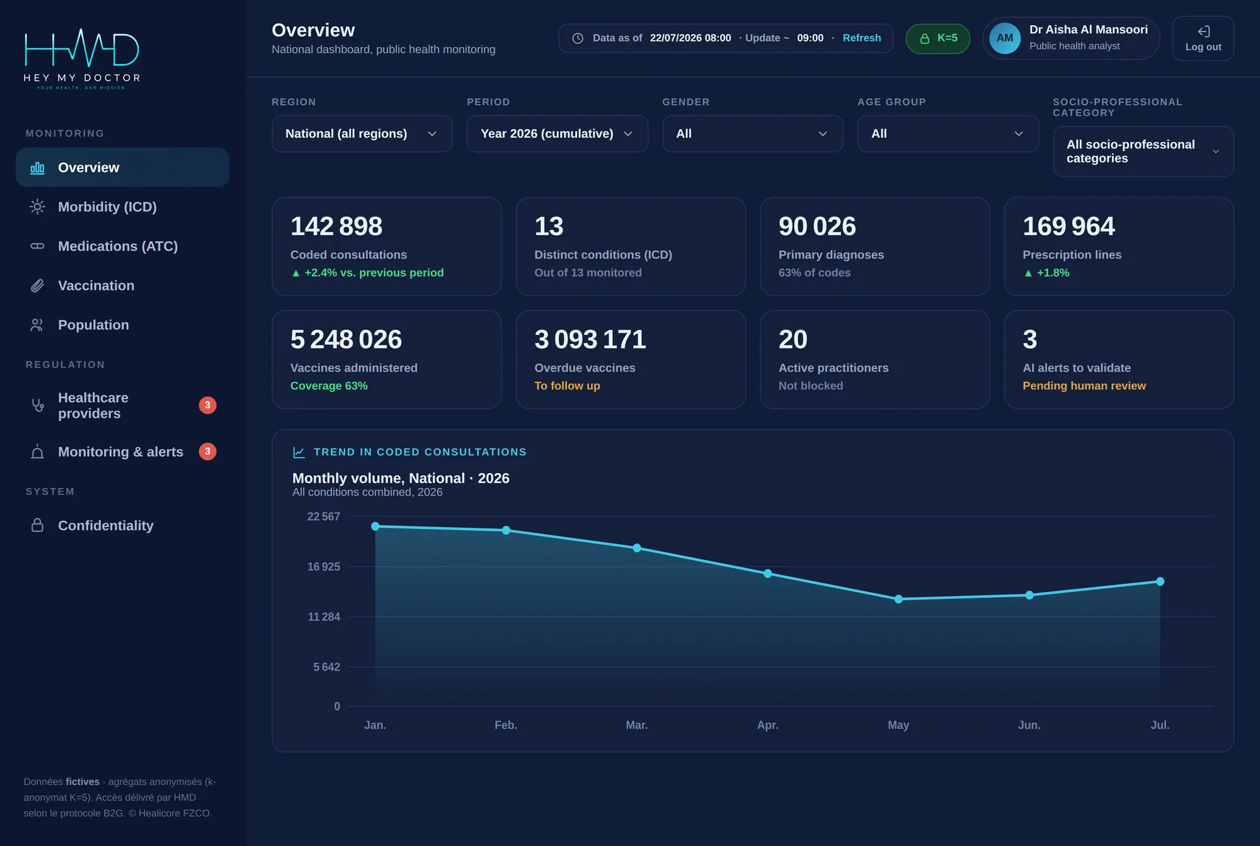
Task: Select the Coded consultations card showing 142 898
Action: (x=387, y=246)
